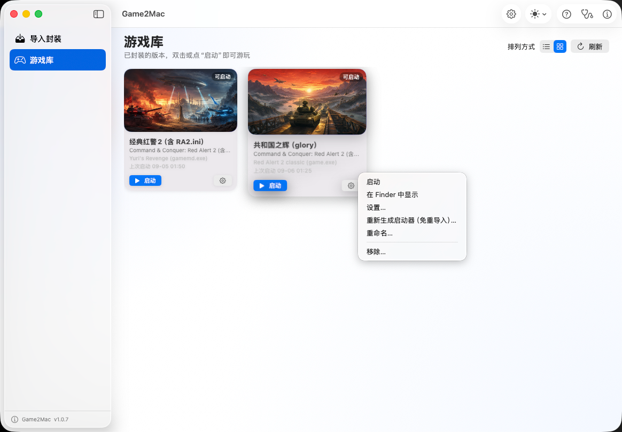Screen dimensions: 622x432
Task: Launch 经典红警2 with its 启动 button
Action: (x=145, y=180)
